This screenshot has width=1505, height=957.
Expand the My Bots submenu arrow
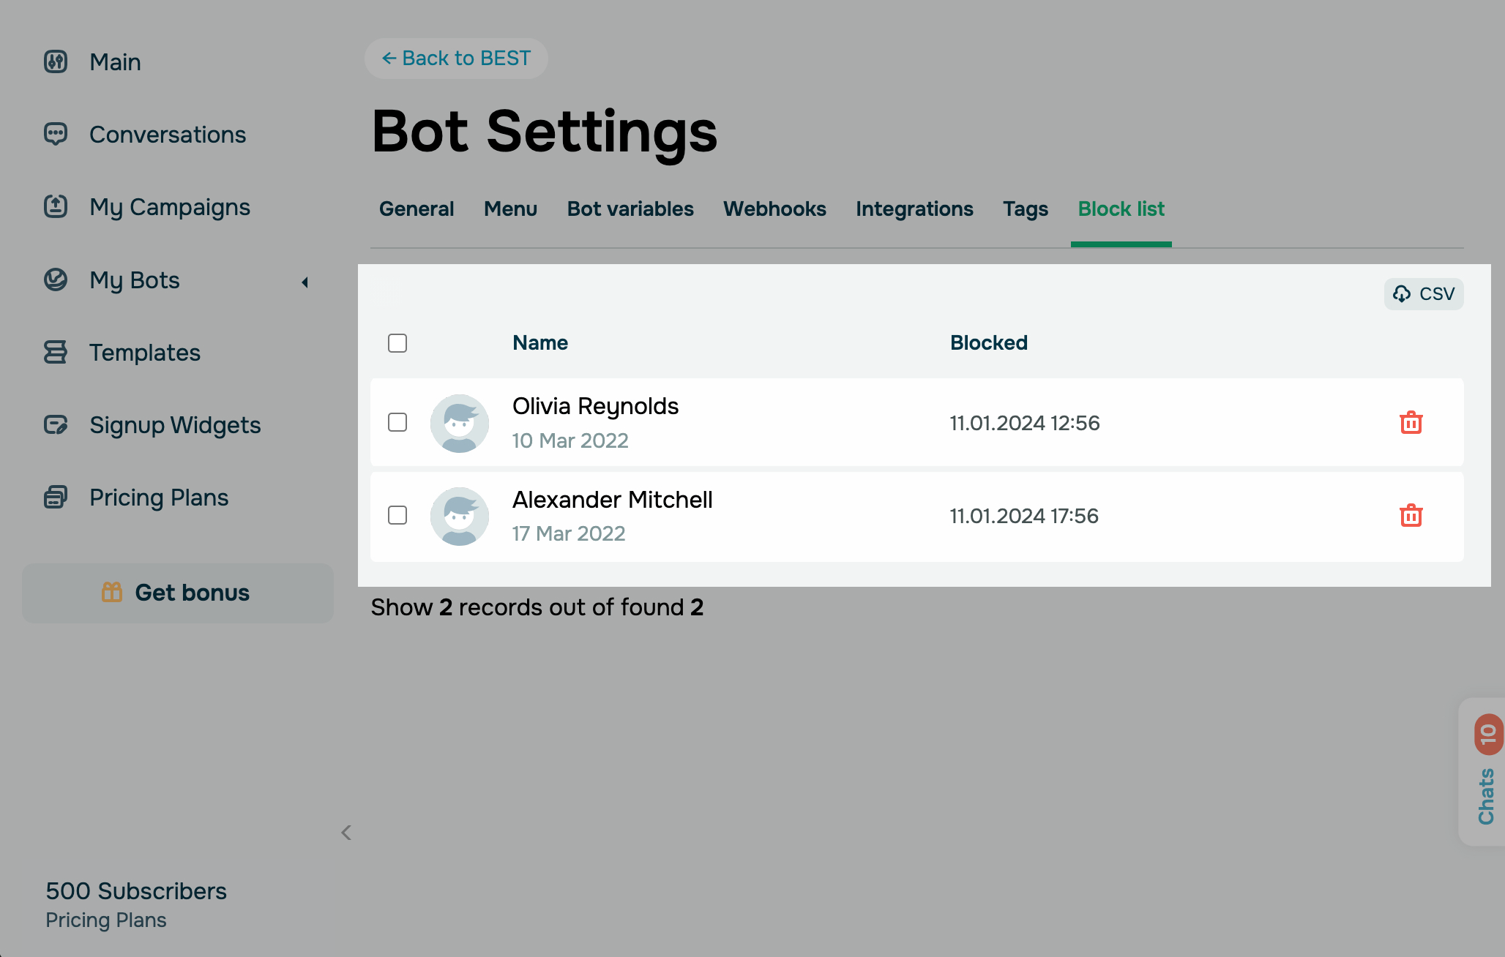(x=305, y=282)
